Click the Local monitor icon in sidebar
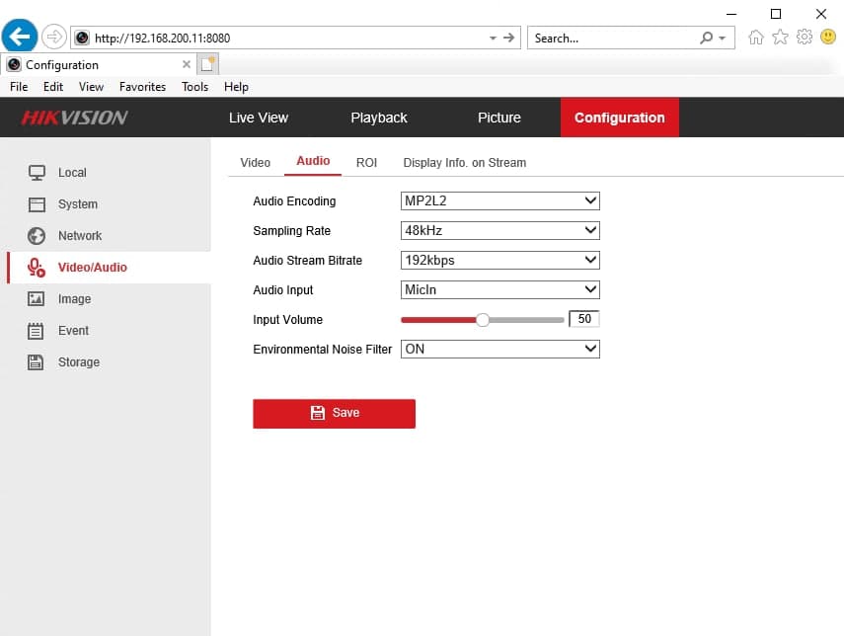Screen dimensions: 844x636 38,173
